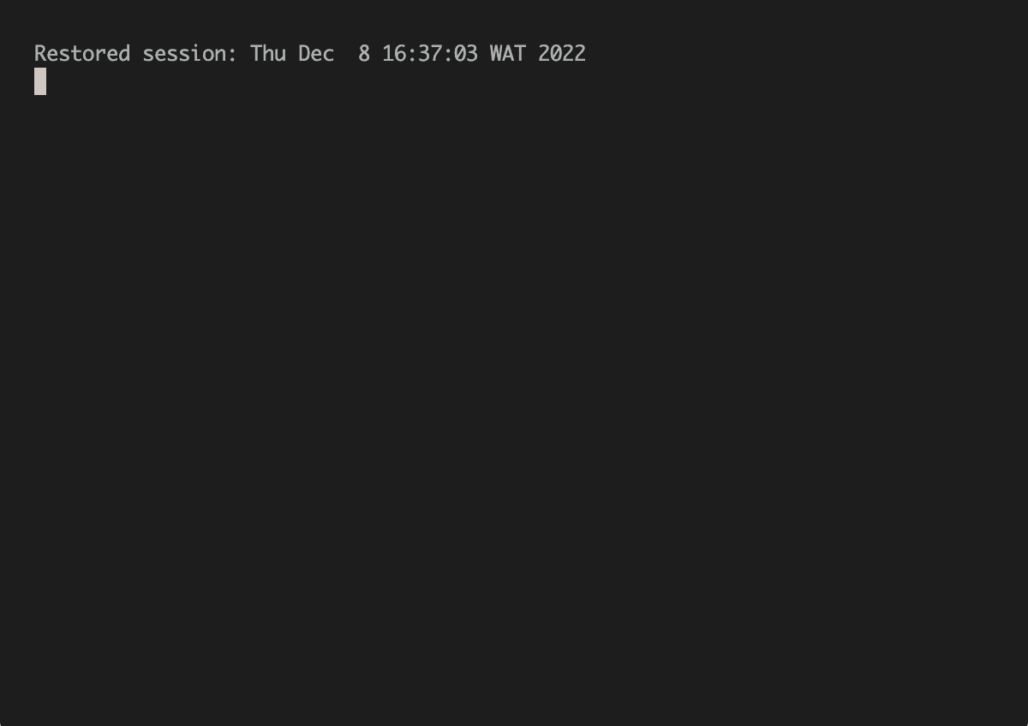
Task: Click the word "session:" in the first line
Action: click(x=190, y=53)
